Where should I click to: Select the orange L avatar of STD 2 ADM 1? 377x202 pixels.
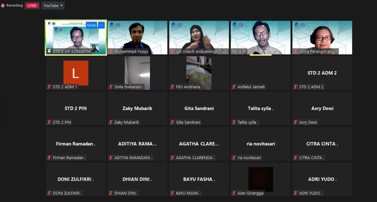tap(76, 73)
